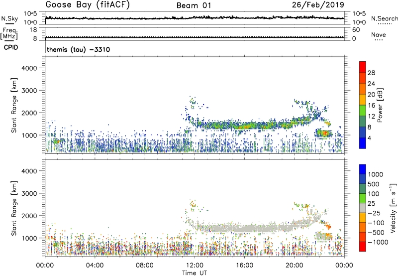Image resolution: width=398 pixels, height=276 pixels.
Task: Click the 'Time UT' axis title
Action: coord(195,273)
